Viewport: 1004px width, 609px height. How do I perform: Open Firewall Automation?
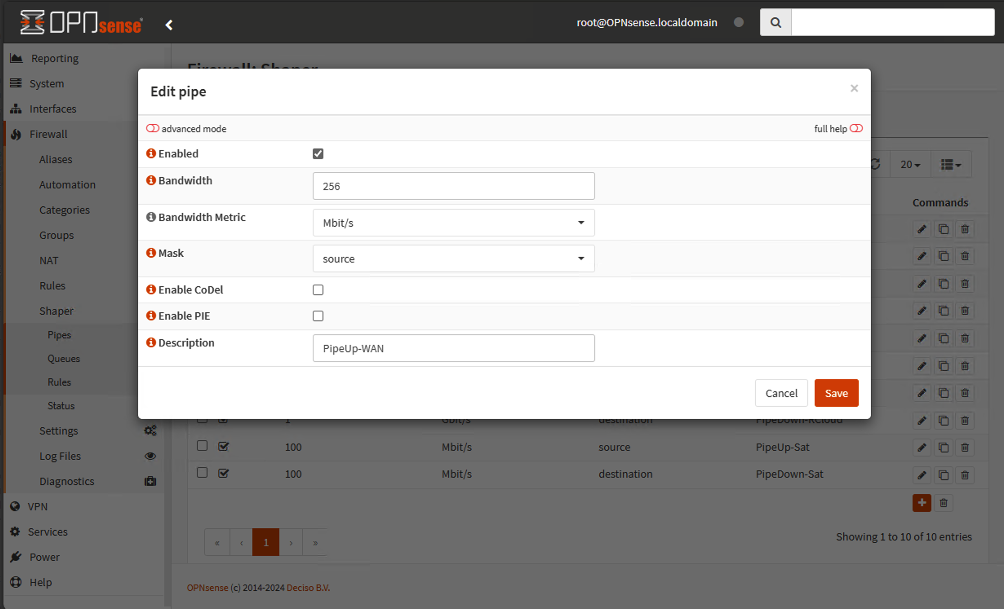click(67, 185)
